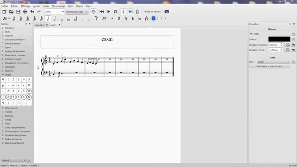
Task: Toggle the MIDI input button
Action: coord(94,12)
